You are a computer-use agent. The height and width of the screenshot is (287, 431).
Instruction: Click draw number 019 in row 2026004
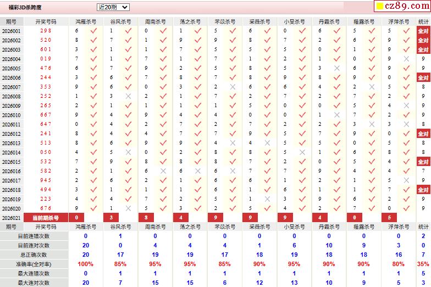pos(46,59)
